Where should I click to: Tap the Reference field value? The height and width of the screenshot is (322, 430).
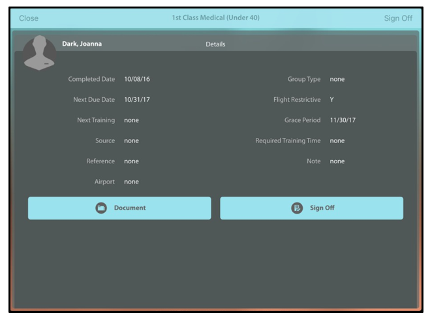pyautogui.click(x=131, y=161)
